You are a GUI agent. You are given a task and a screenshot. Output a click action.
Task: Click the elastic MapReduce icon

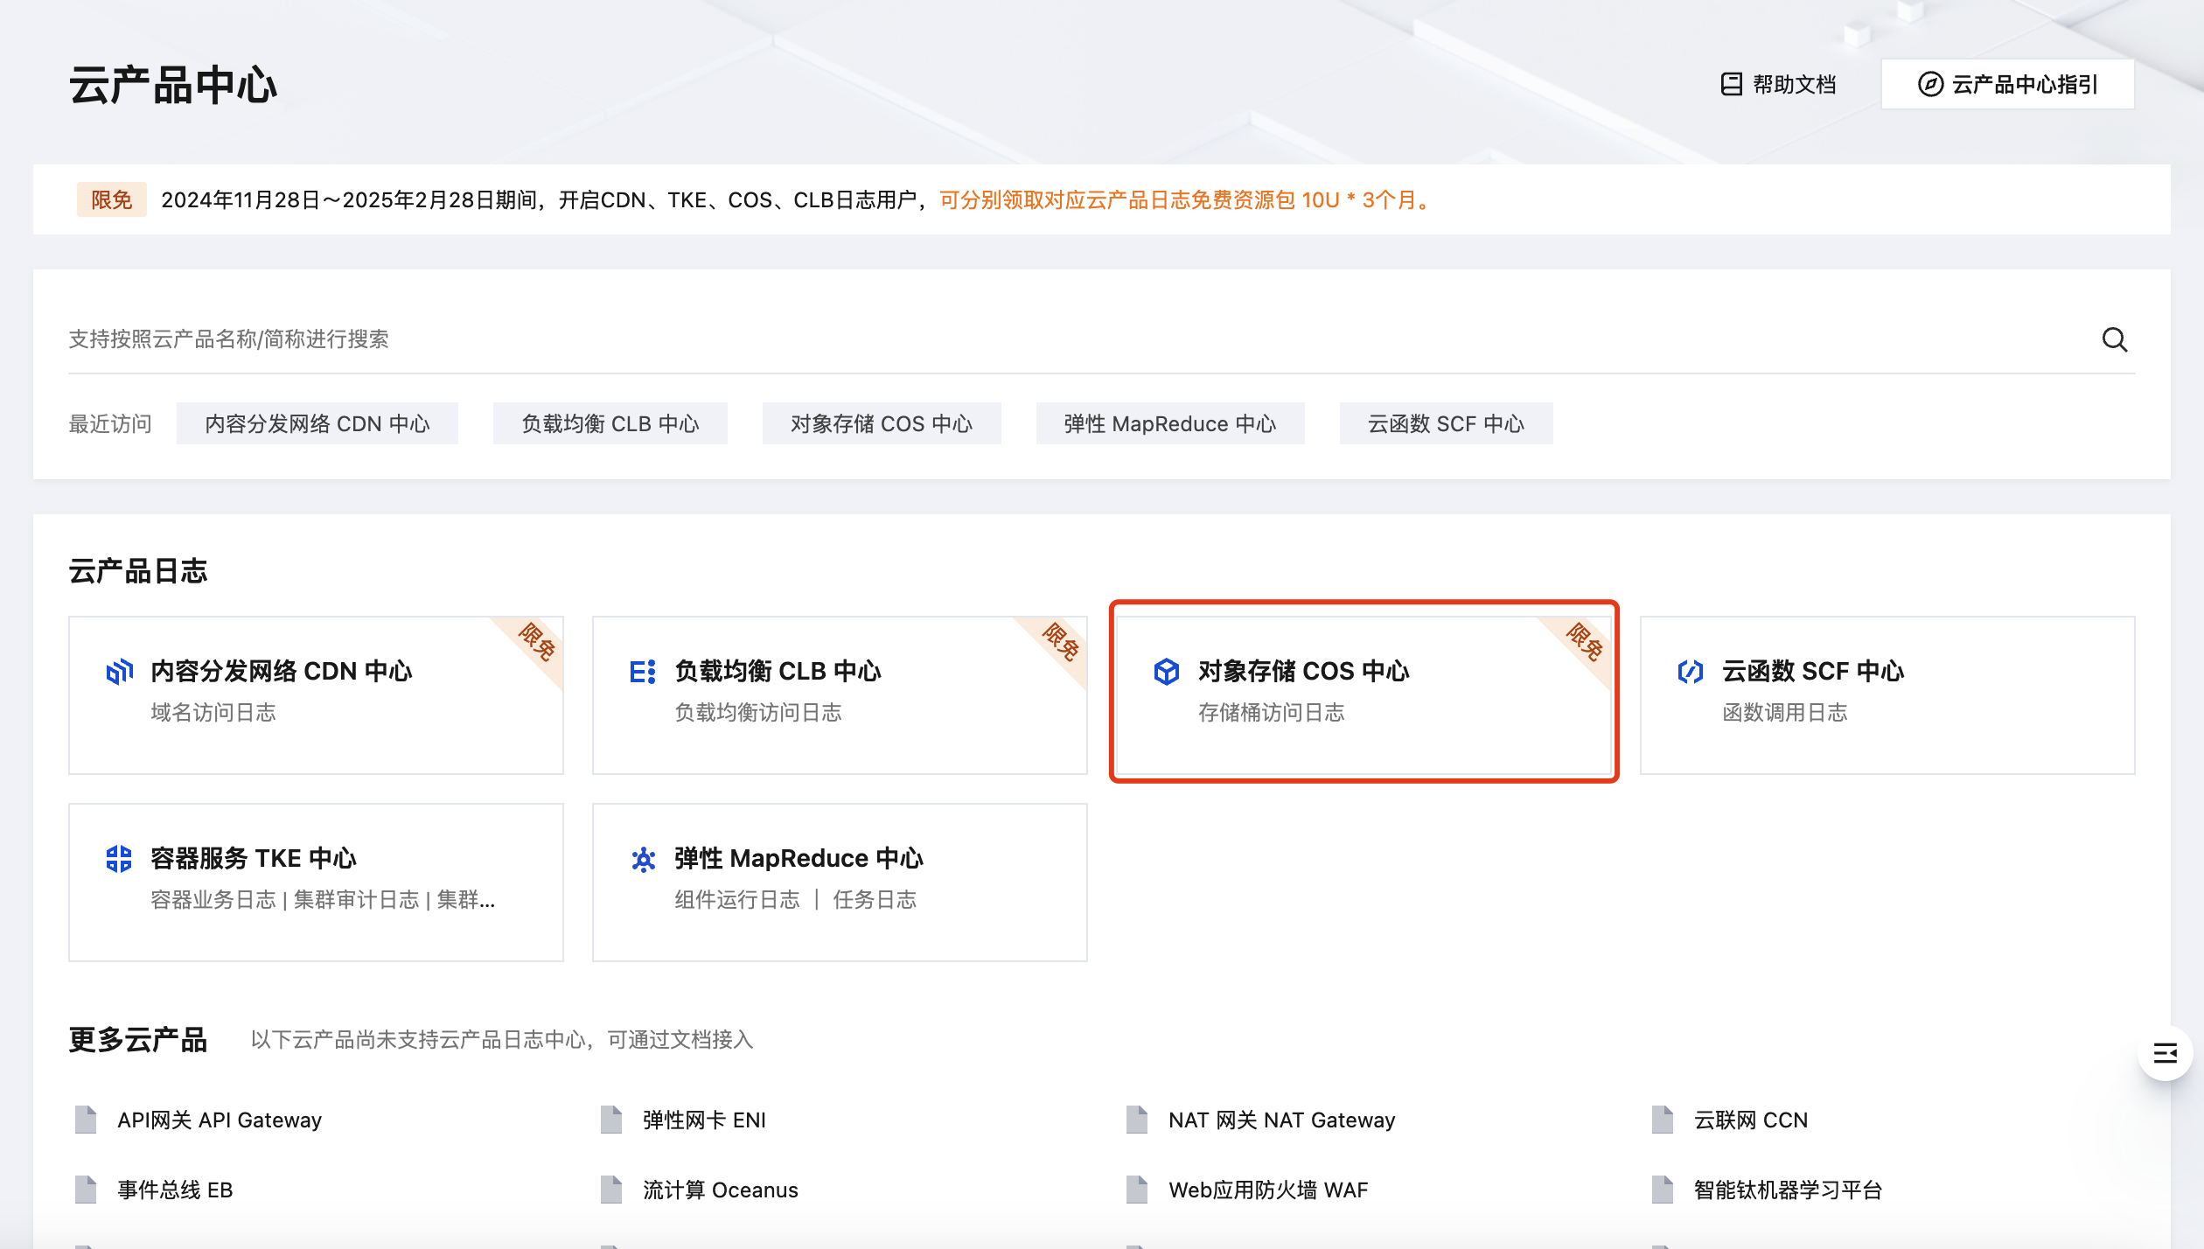[643, 859]
